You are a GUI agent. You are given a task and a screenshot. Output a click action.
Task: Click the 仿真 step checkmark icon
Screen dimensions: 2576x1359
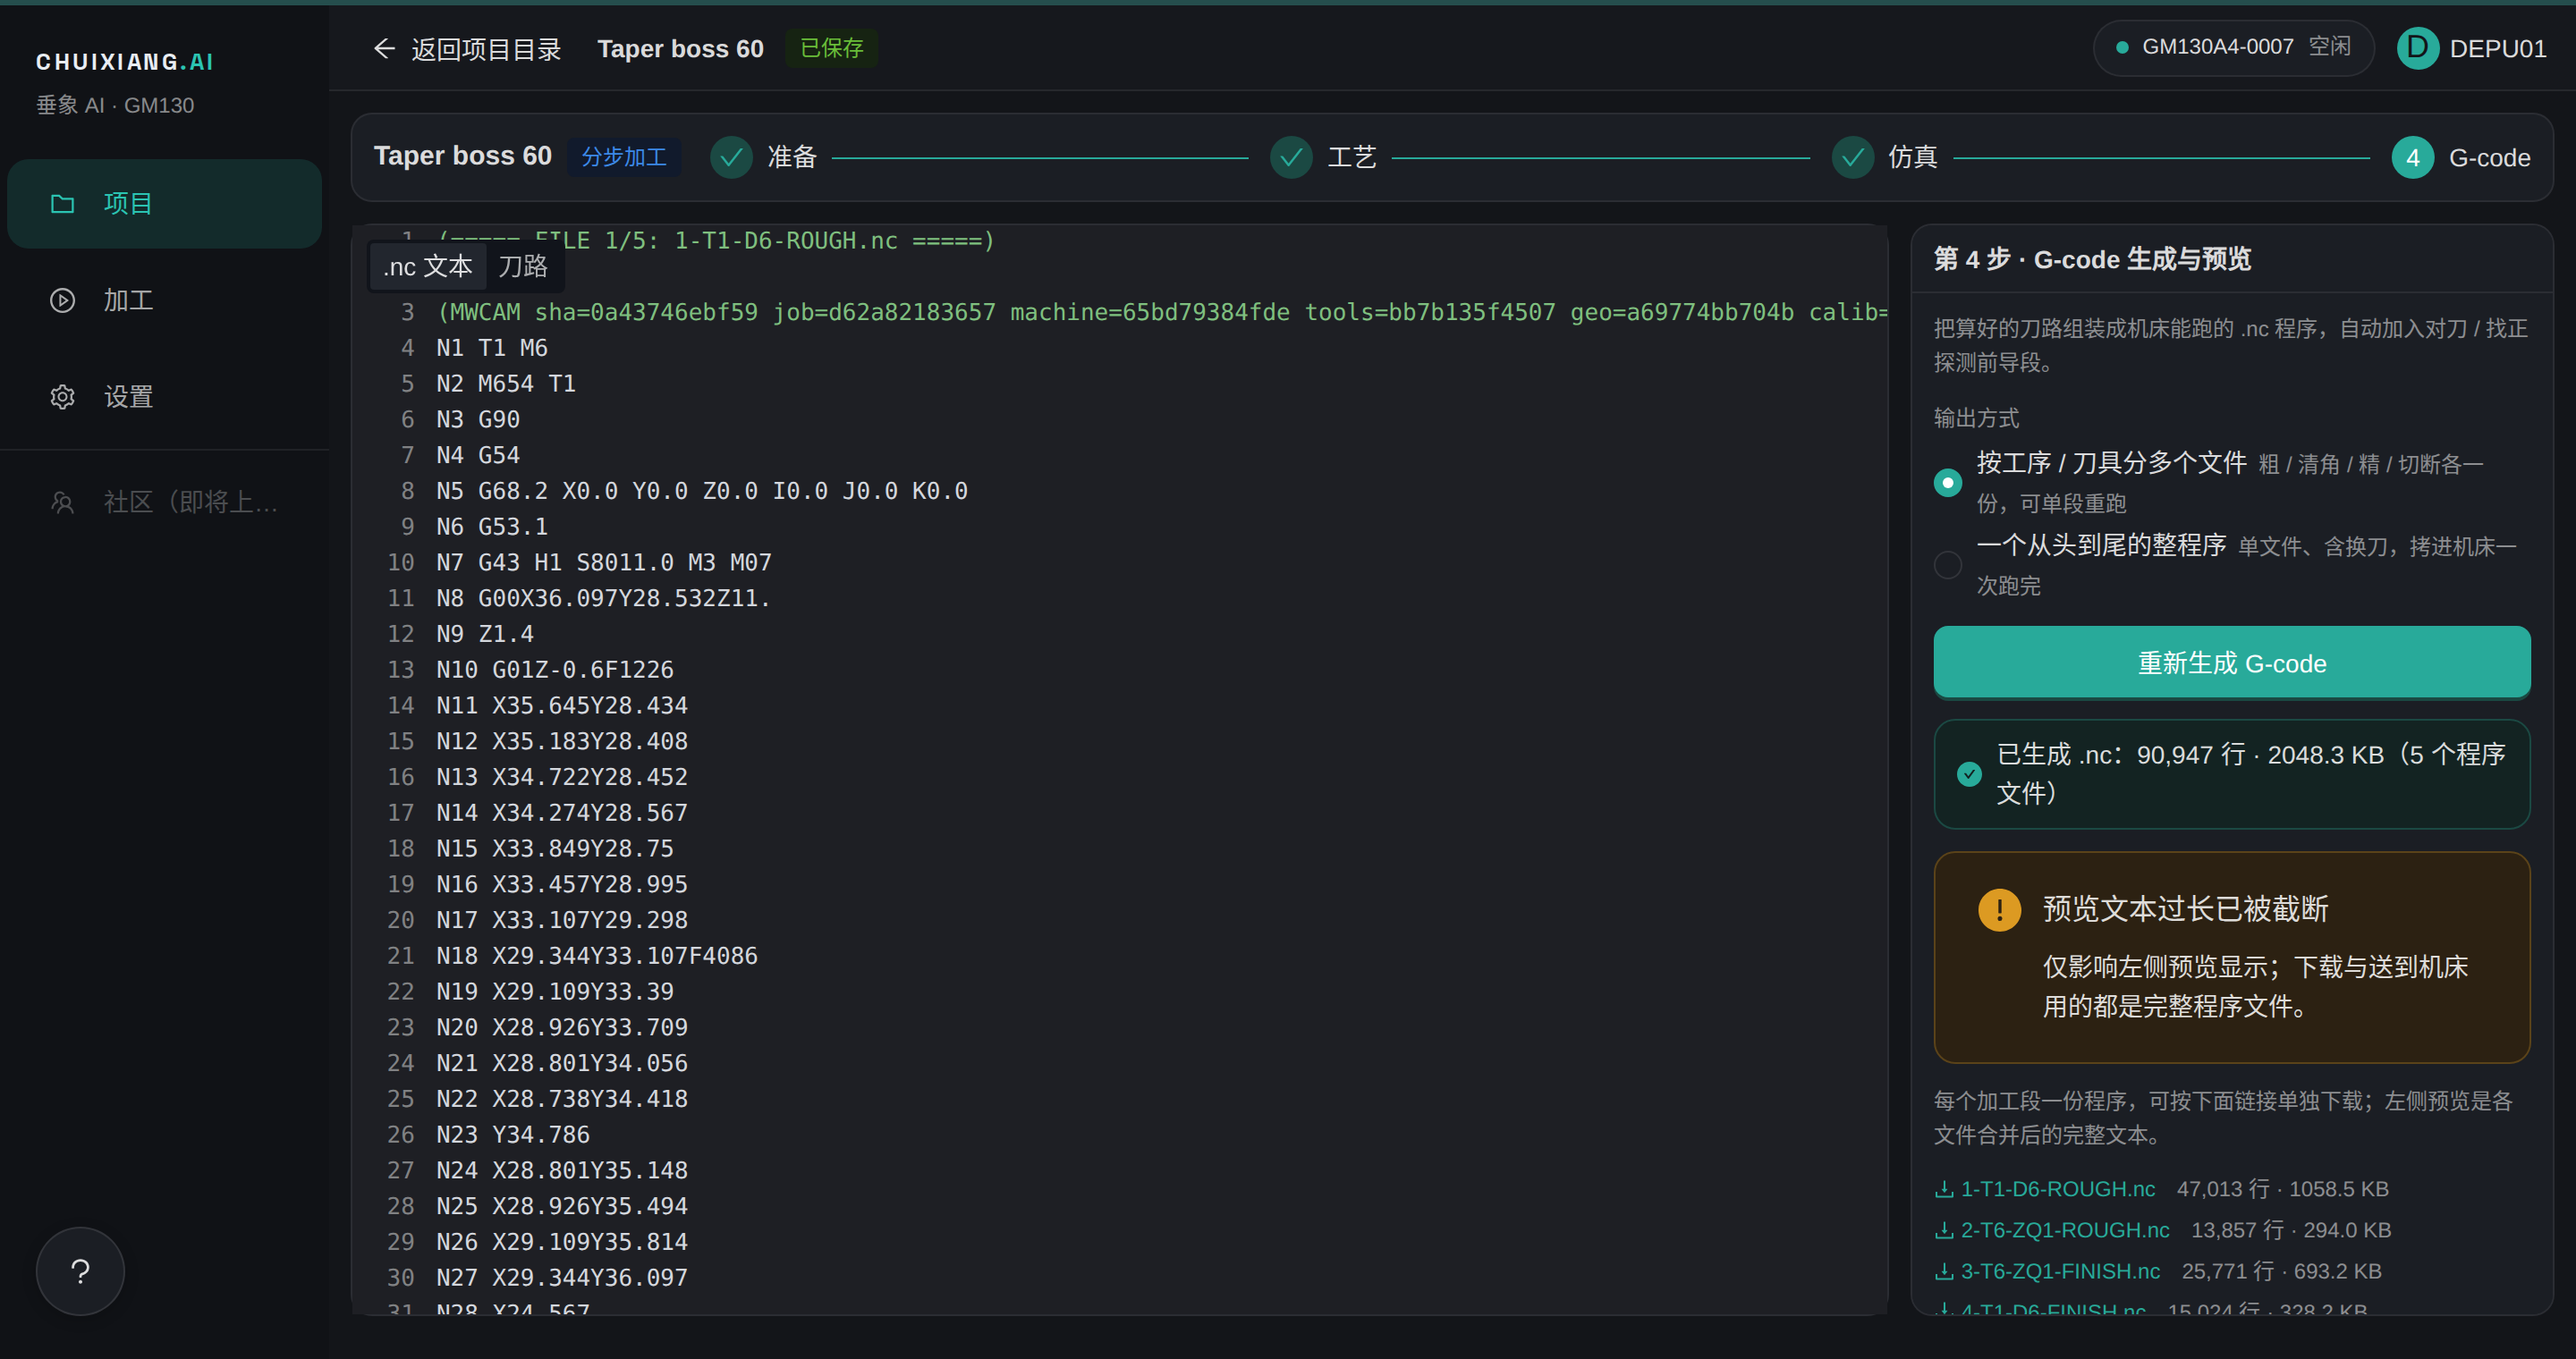(x=1852, y=158)
